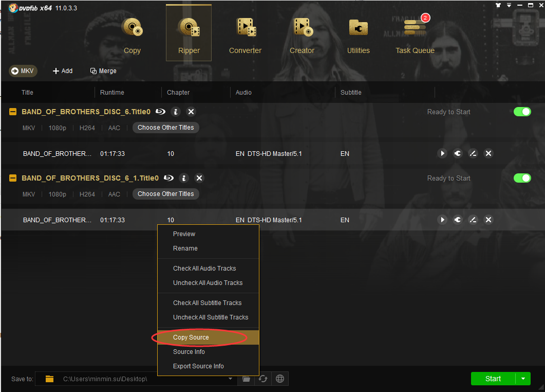The height and width of the screenshot is (392, 545).
Task: Open advanced settings for second title row
Action: coord(458,220)
